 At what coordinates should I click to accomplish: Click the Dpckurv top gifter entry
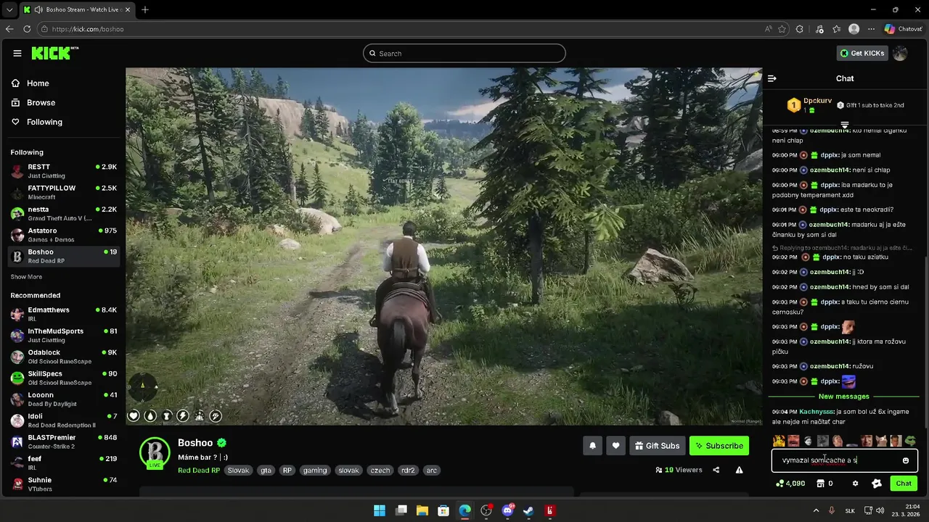(810, 105)
